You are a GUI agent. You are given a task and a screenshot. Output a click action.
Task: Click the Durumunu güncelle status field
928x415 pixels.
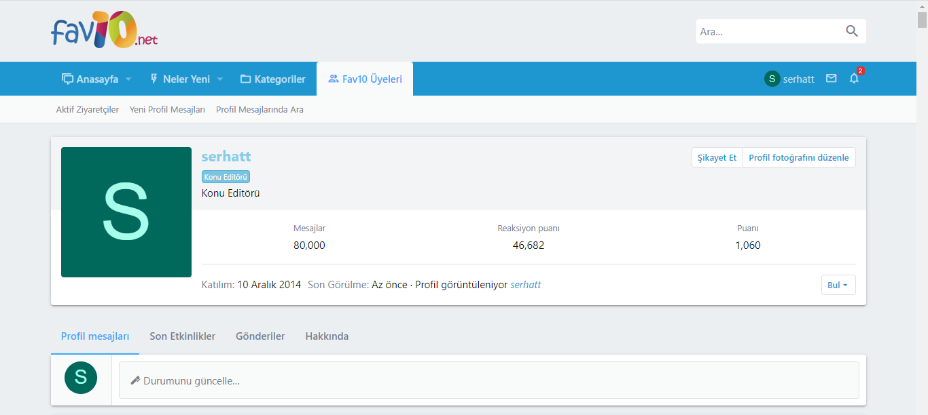coord(488,380)
